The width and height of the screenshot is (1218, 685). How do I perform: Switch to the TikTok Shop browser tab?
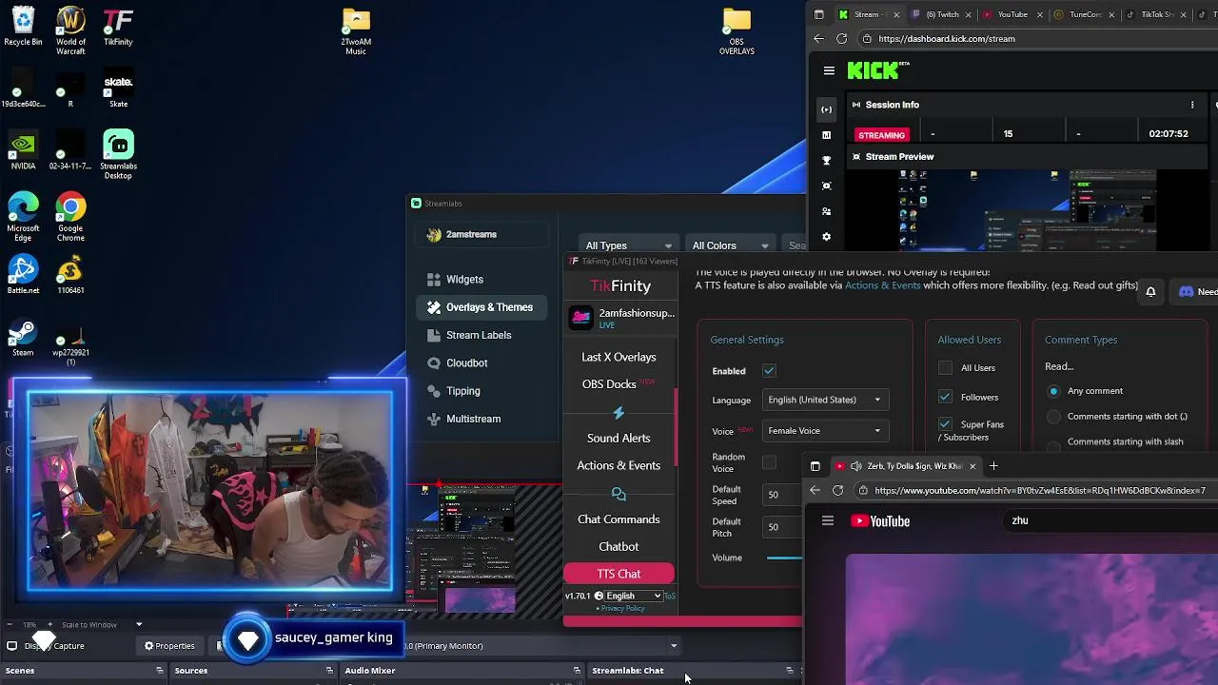pyautogui.click(x=1156, y=14)
